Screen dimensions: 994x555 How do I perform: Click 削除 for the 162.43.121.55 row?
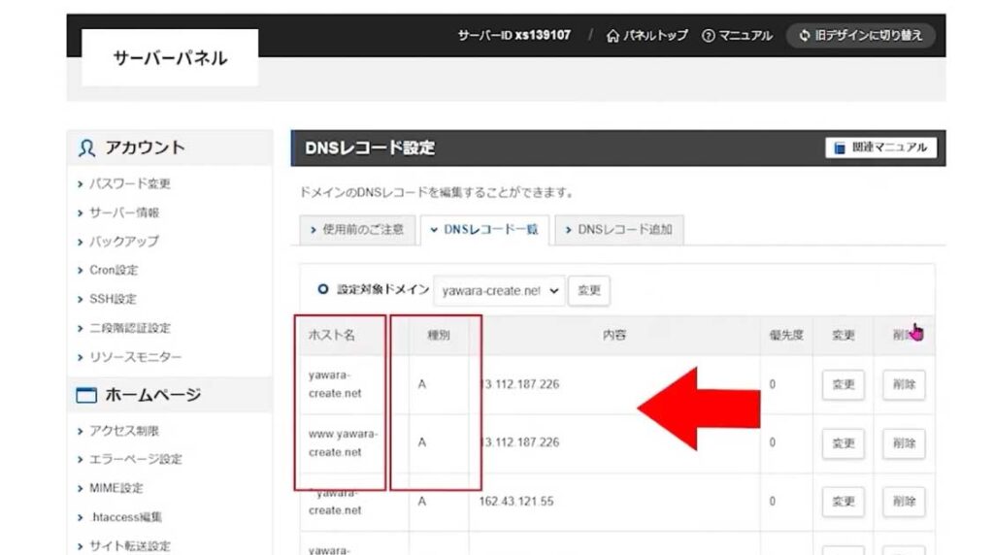pyautogui.click(x=904, y=501)
